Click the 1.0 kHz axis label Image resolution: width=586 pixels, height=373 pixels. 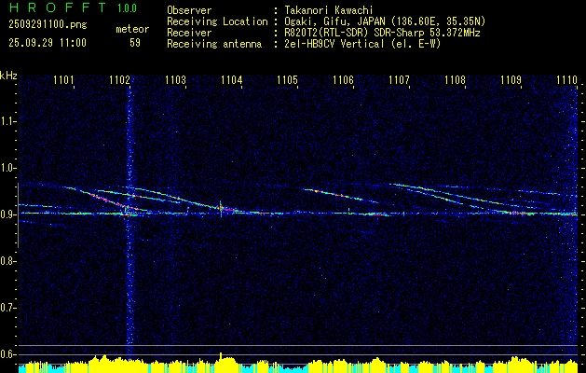pos(7,168)
